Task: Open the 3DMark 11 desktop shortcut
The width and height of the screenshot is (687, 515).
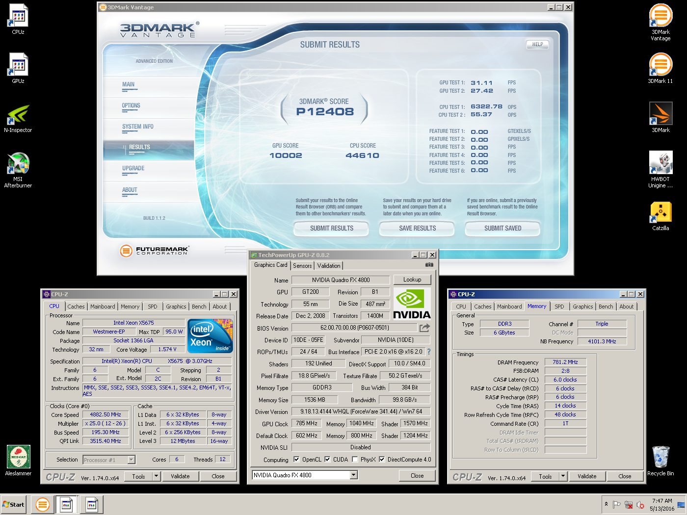Action: [x=661, y=68]
